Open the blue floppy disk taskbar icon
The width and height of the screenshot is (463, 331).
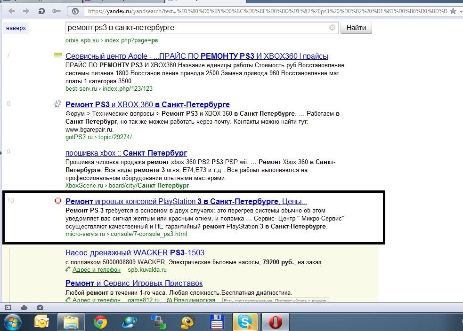217,322
